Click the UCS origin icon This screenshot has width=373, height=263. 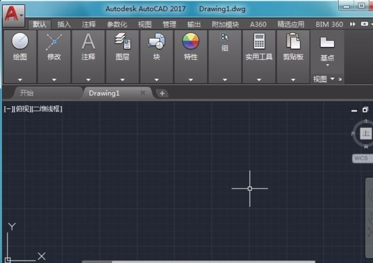[7, 260]
